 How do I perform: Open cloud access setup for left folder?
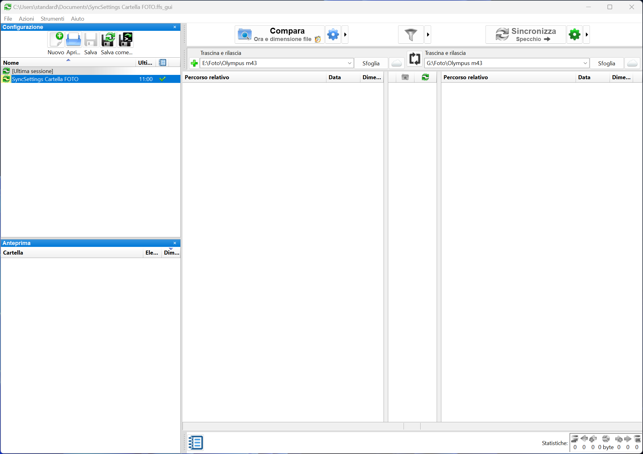tap(397, 63)
